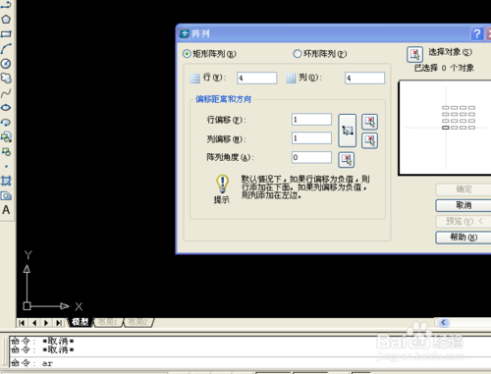Click the Preview (预览) button
This screenshot has height=374, width=491.
(x=464, y=222)
